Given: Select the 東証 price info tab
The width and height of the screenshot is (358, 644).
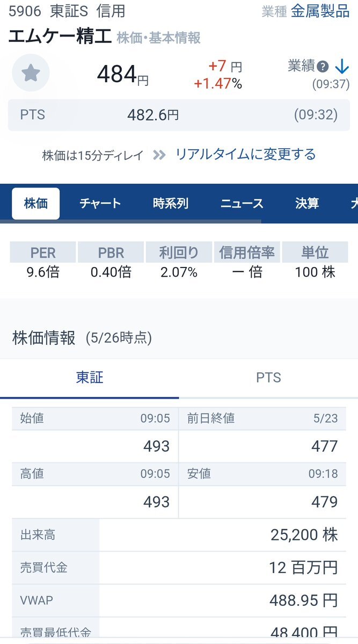Looking at the screenshot, I should pos(90,378).
